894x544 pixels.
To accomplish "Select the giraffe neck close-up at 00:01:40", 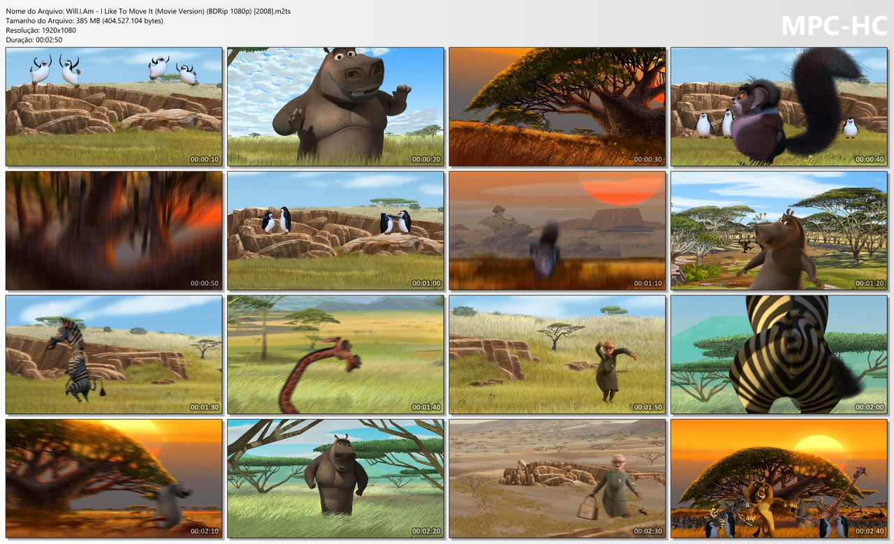I will (x=335, y=355).
